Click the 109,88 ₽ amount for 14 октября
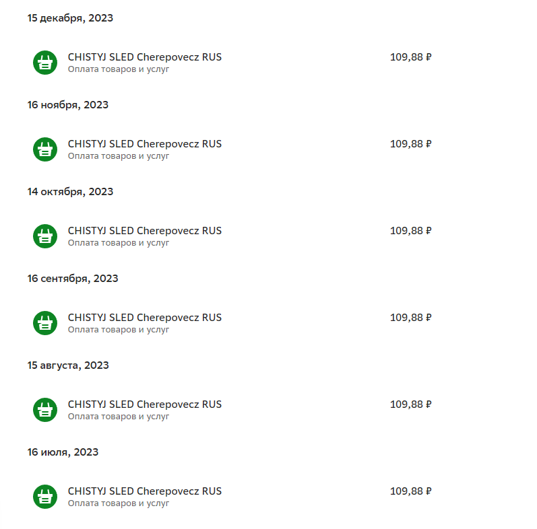Image resolution: width=537 pixels, height=529 pixels. [410, 231]
